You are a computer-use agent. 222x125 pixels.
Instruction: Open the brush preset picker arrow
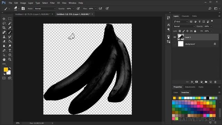click(19, 9)
